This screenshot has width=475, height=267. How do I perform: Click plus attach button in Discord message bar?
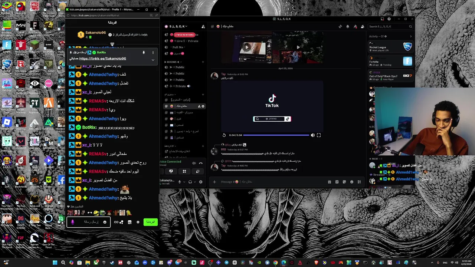[x=214, y=182]
